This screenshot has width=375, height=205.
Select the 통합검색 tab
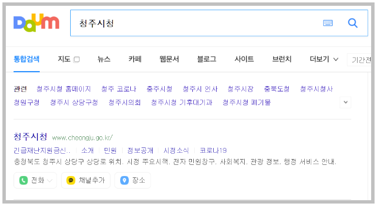point(27,59)
